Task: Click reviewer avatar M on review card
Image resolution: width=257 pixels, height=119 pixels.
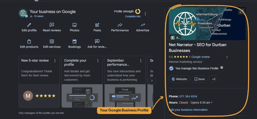Action: click(x=28, y=96)
